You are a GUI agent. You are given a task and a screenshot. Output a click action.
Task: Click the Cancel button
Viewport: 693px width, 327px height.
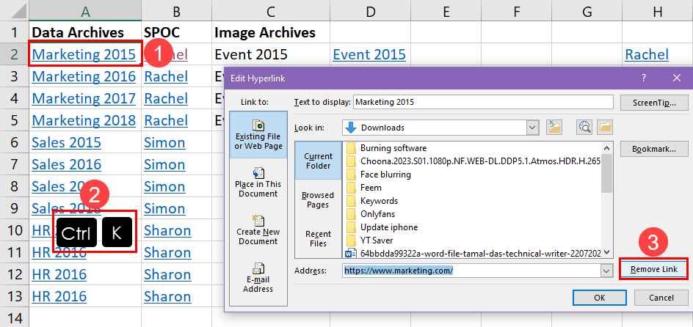661,298
